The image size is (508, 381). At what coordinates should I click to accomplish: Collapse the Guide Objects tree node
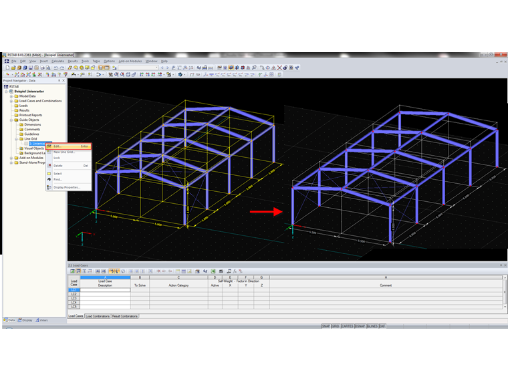click(11, 120)
